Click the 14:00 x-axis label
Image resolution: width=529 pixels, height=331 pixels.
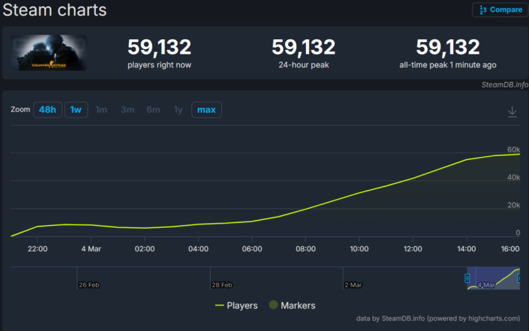[466, 248]
